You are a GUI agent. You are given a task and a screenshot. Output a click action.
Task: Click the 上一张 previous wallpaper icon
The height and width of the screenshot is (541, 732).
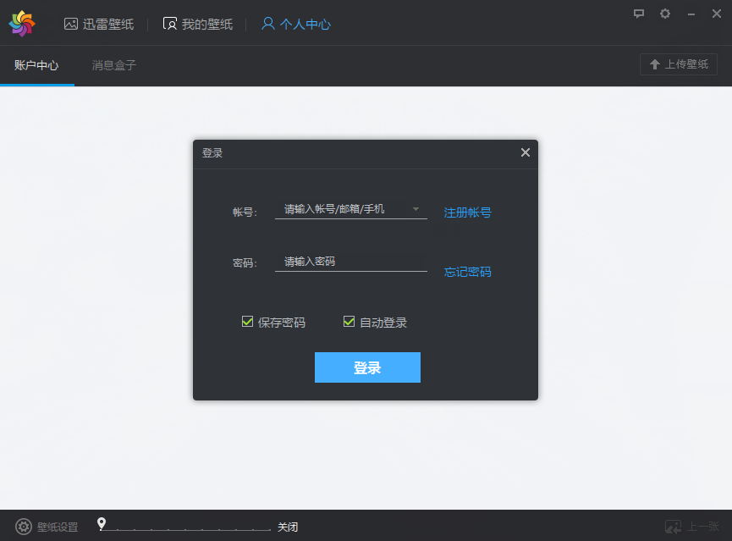coord(673,527)
